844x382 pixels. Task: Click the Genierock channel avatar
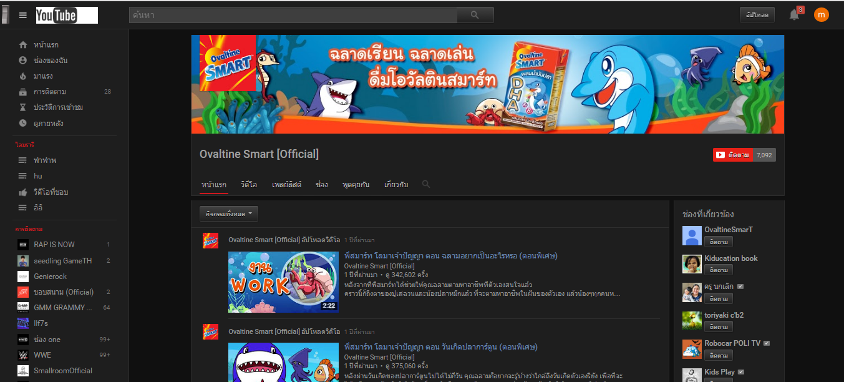click(23, 277)
